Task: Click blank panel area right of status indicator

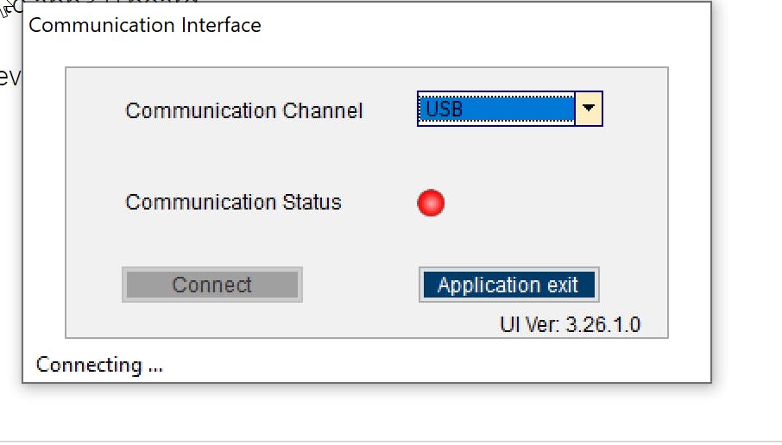Action: click(x=552, y=204)
